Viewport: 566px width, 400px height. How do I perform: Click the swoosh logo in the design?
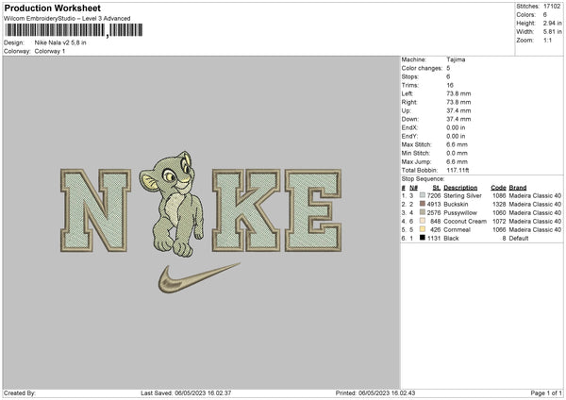tap(198, 277)
